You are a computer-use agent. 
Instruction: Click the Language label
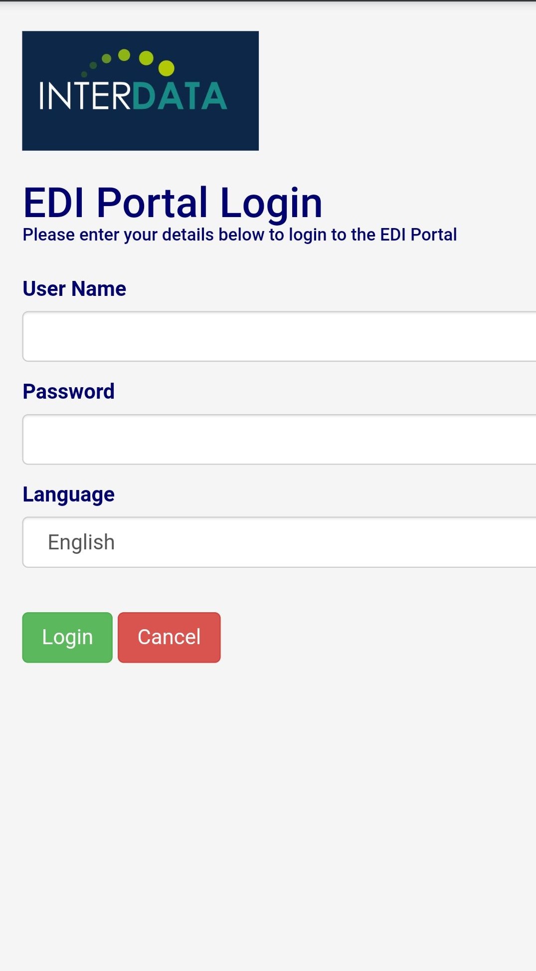69,494
